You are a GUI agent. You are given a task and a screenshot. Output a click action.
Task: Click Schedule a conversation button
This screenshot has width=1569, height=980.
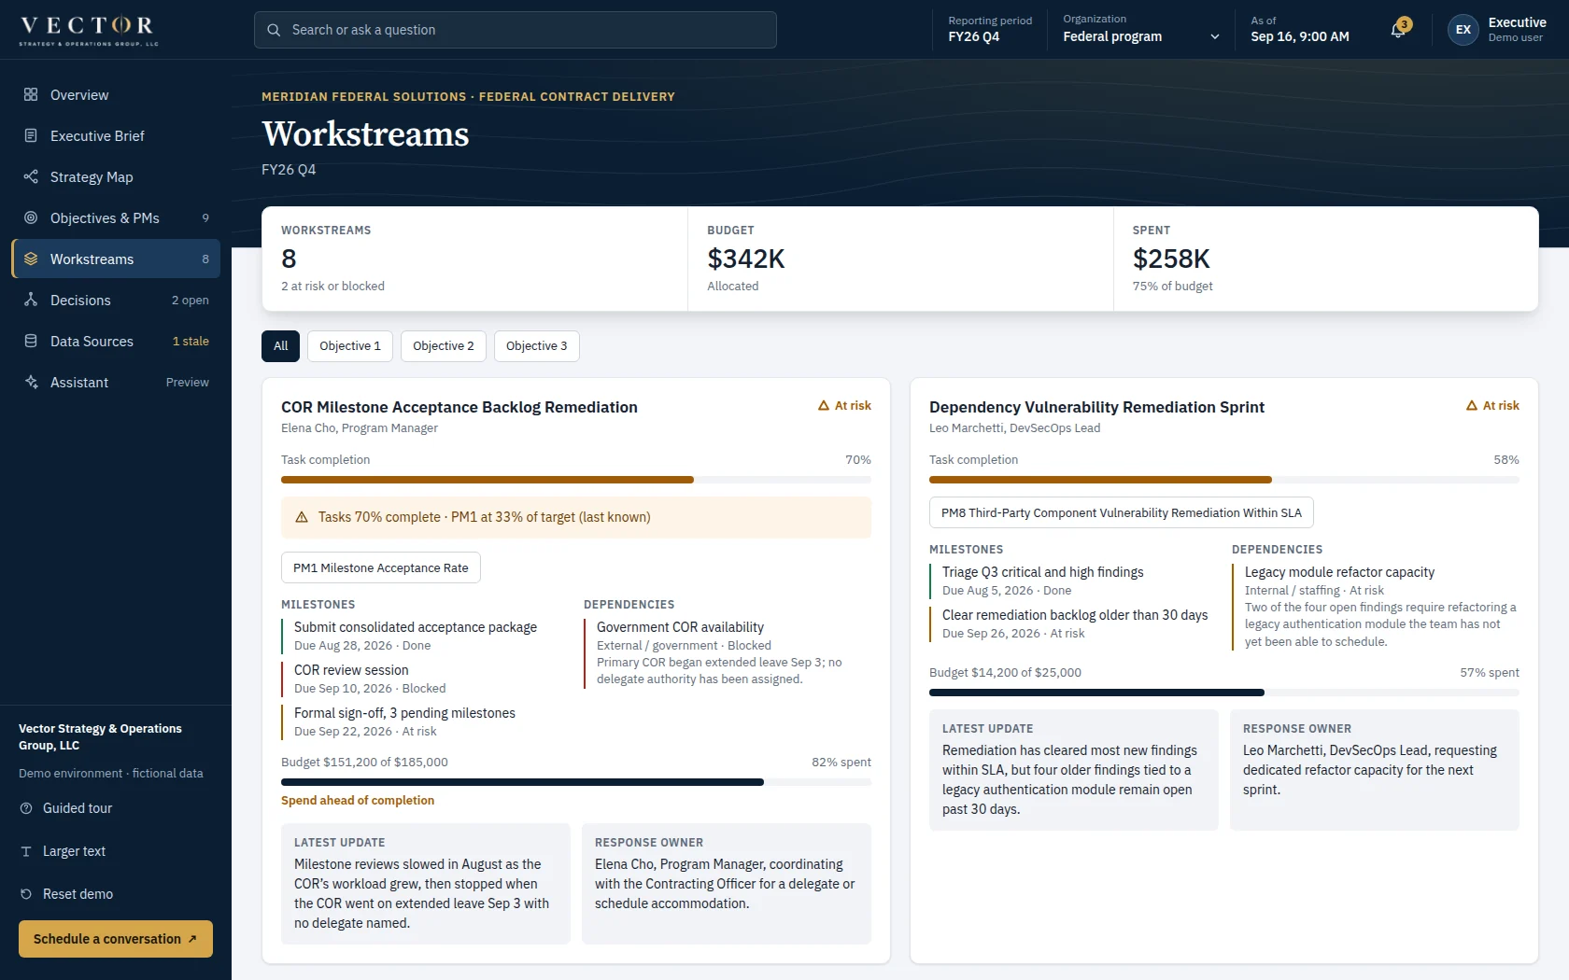coord(116,939)
